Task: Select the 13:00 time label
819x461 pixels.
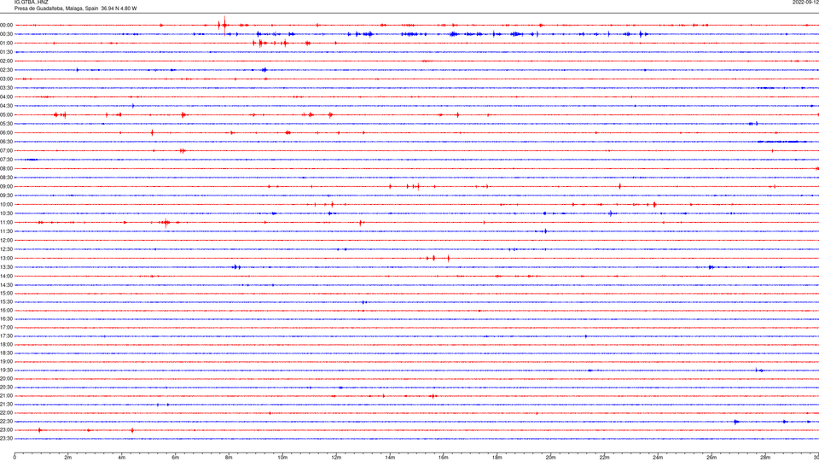Action: [x=7, y=258]
